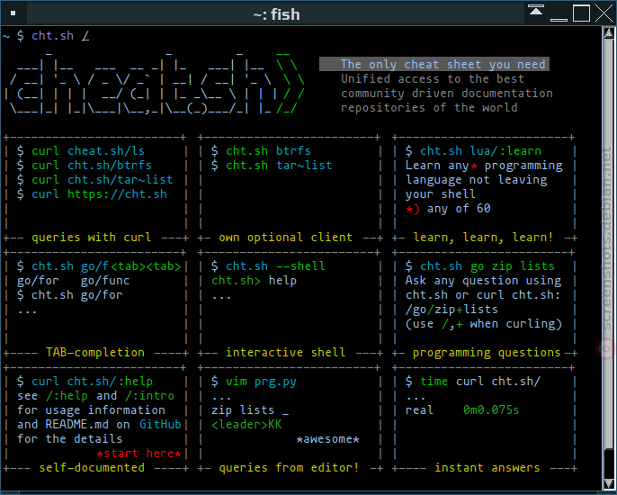Click the 'cht.sh> help' line
Viewport: 617px width, 495px height.
[x=255, y=281]
